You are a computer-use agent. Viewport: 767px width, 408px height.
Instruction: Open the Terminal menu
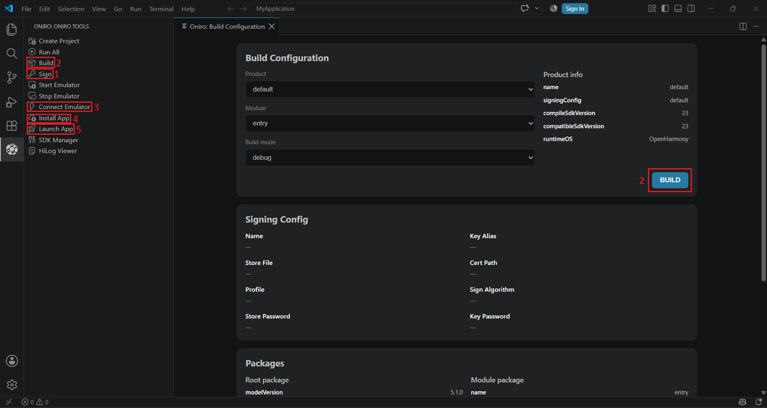(x=161, y=9)
